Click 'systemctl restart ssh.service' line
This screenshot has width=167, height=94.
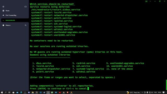(x=49, y=24)
